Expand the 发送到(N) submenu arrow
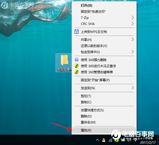Screen dimensions: 159x145 [133, 88]
